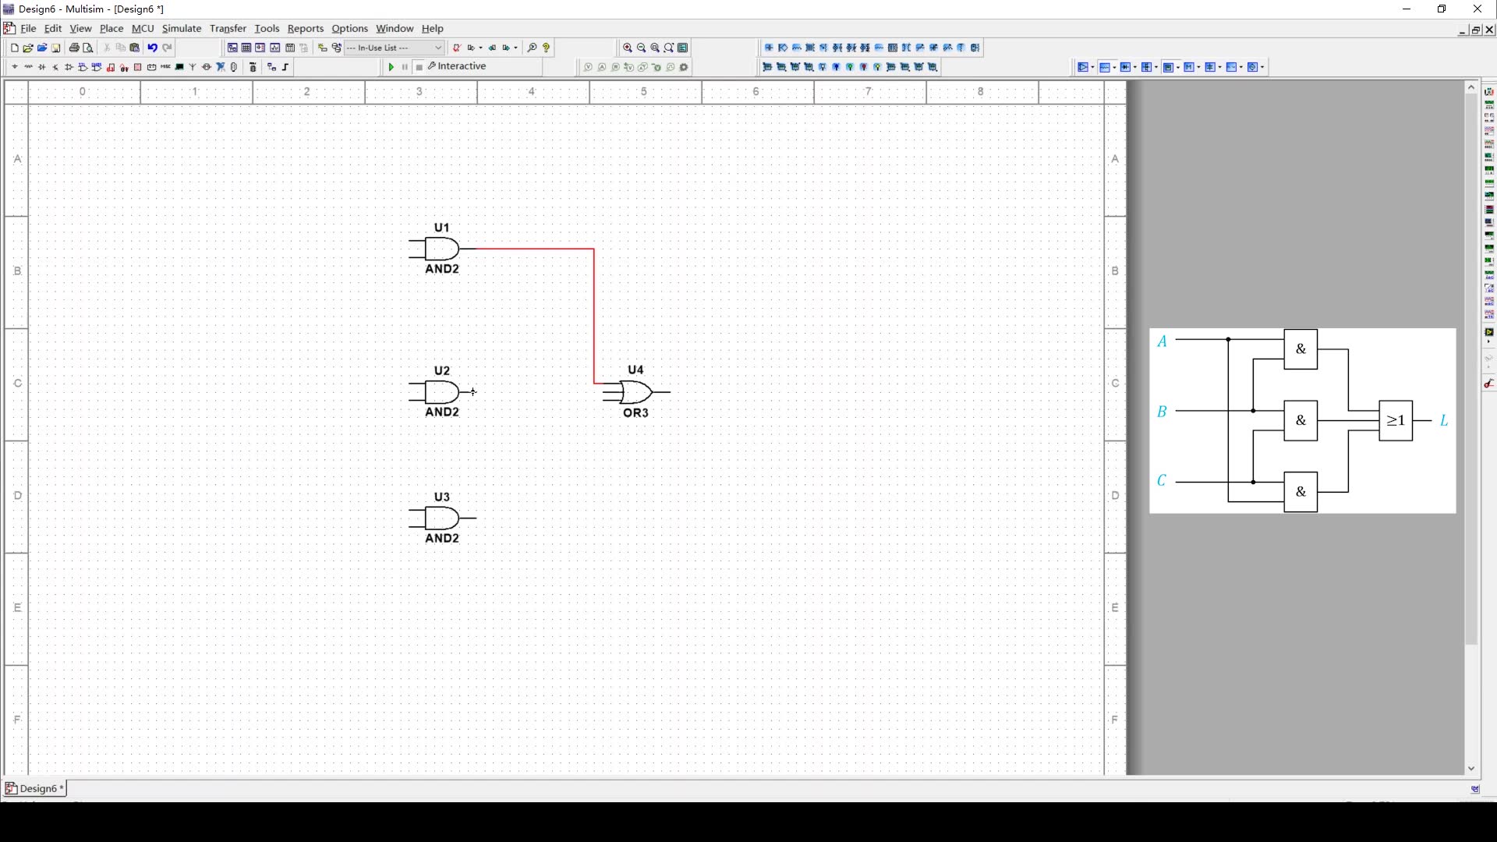The width and height of the screenshot is (1497, 842).
Task: Click the Zoom out magnifier icon
Action: (642, 48)
